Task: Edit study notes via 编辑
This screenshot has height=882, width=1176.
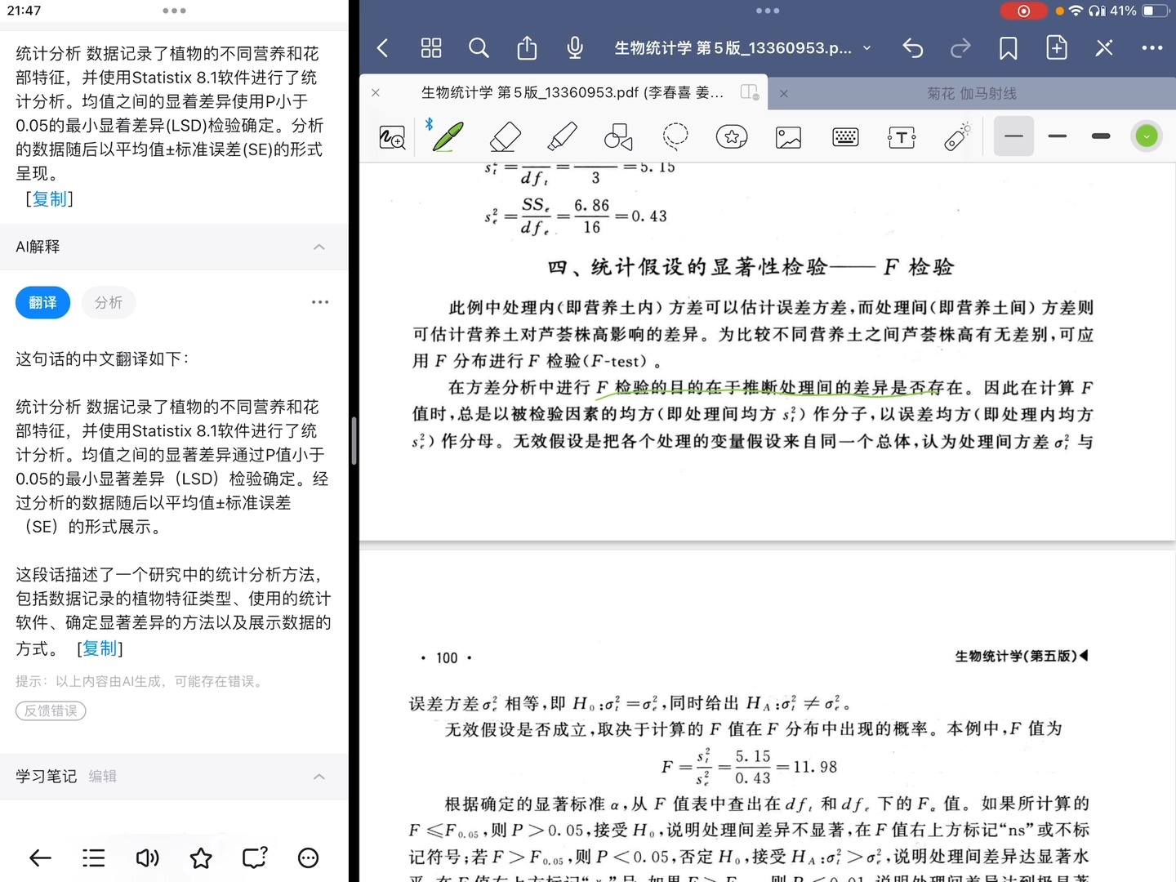Action: (102, 777)
